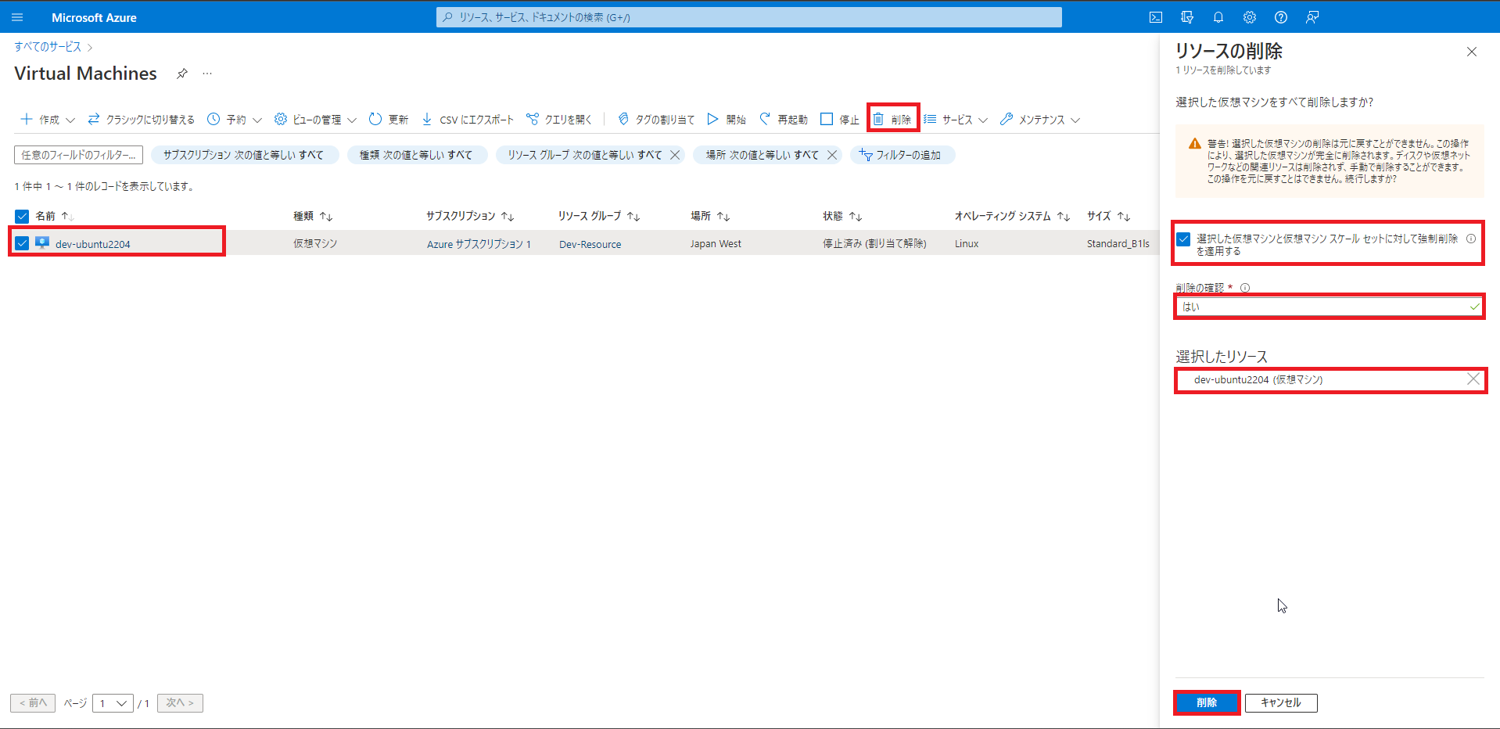Open directory and subscription filter icon
The width and height of the screenshot is (1500, 729).
point(1187,17)
